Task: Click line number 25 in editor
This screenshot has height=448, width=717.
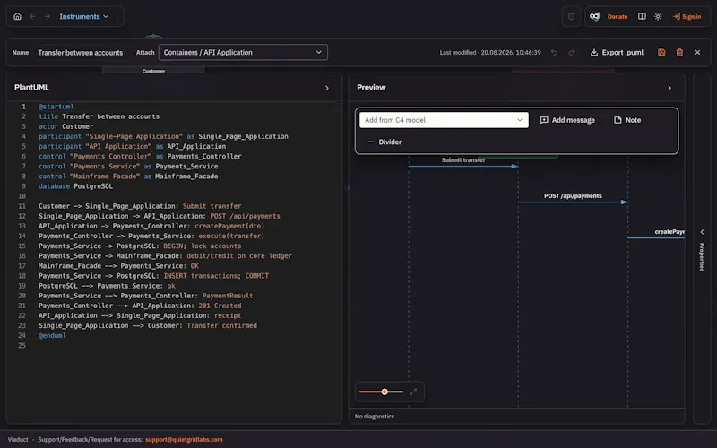Action: 22,346
